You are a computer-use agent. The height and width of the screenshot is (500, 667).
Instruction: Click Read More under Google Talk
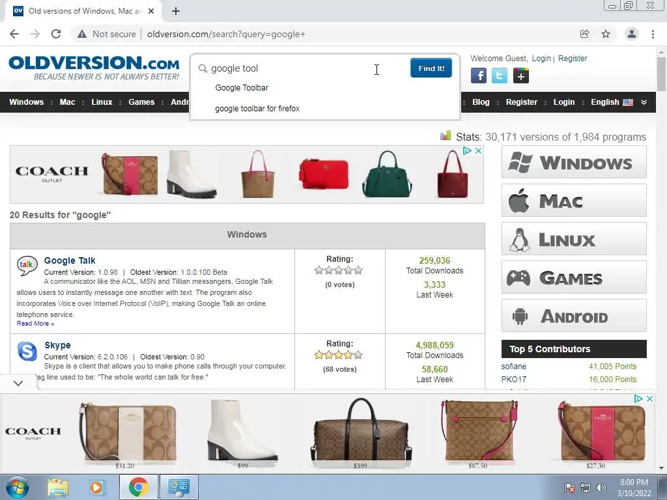click(35, 324)
